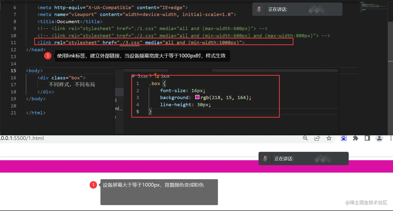Follow the "./3.css" href link on line 11
Viewport: 393px width, 211px height.
pyautogui.click(x=130, y=42)
